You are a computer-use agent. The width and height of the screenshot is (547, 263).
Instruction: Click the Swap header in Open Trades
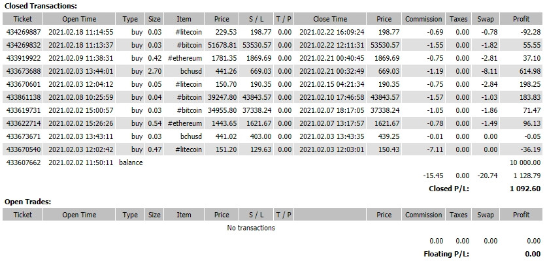486,215
